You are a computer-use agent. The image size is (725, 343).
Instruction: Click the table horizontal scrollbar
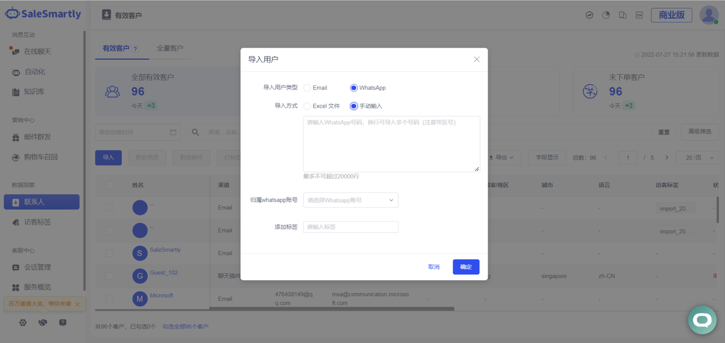click(x=331, y=309)
